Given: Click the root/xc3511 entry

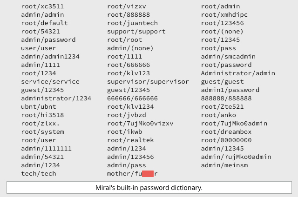Looking at the screenshot, I should 42,7.
